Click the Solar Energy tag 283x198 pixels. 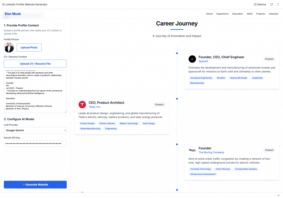click(x=149, y=124)
